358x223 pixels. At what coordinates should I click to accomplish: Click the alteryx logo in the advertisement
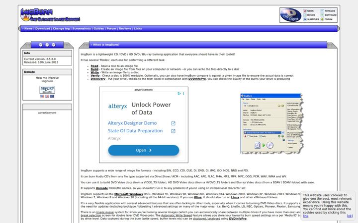click(117, 106)
